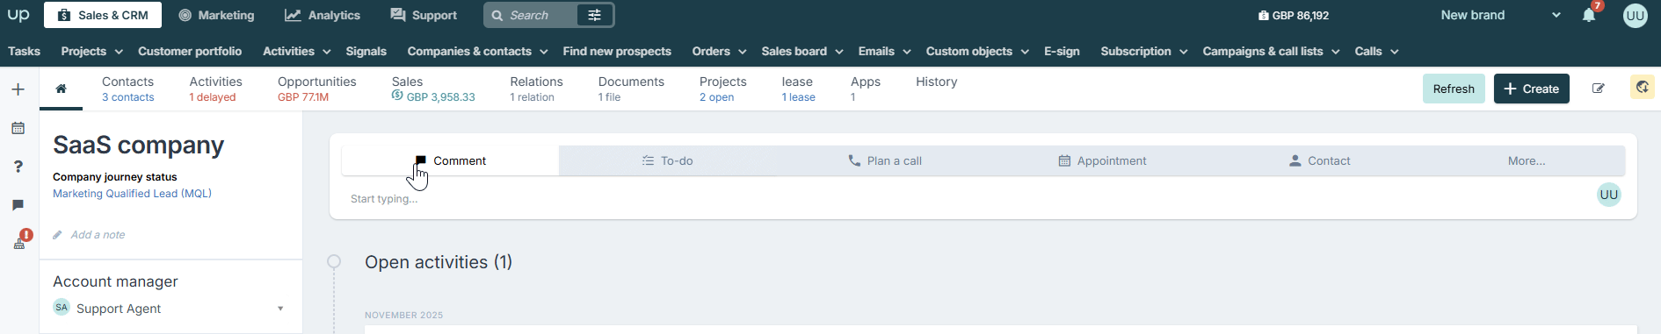Click the Search field

point(531,15)
